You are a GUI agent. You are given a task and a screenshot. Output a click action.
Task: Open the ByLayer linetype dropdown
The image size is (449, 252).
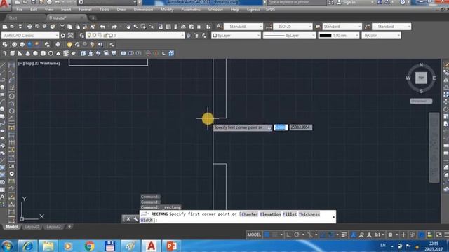289,36
